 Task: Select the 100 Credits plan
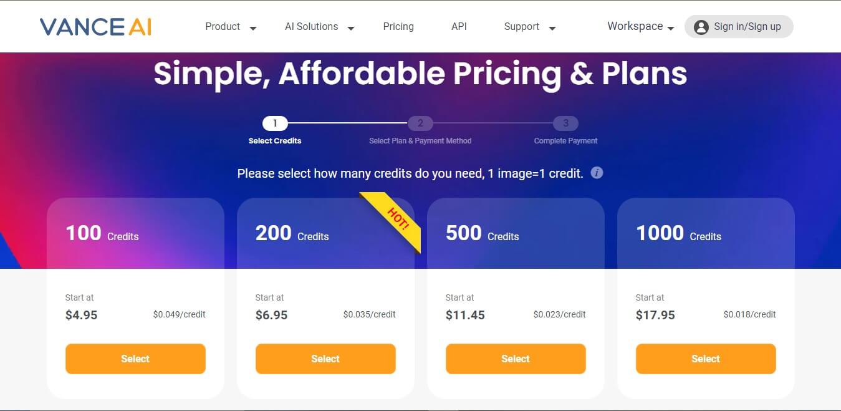point(135,359)
